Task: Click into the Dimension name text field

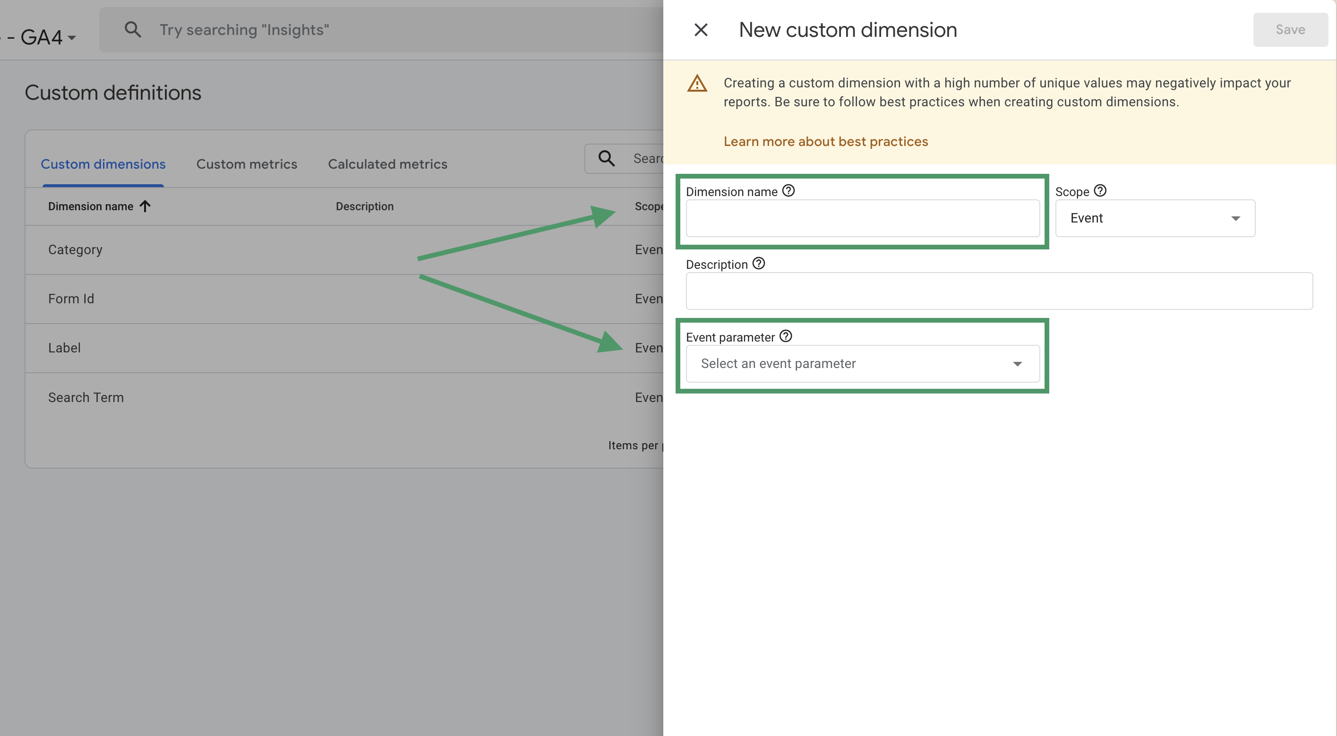Action: [862, 218]
